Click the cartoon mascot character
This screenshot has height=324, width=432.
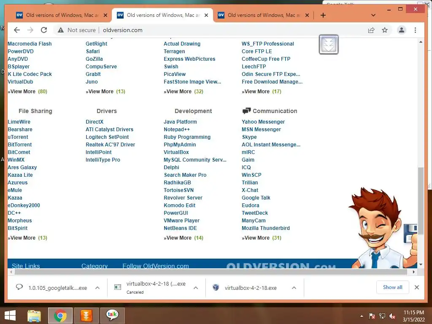[381, 228]
